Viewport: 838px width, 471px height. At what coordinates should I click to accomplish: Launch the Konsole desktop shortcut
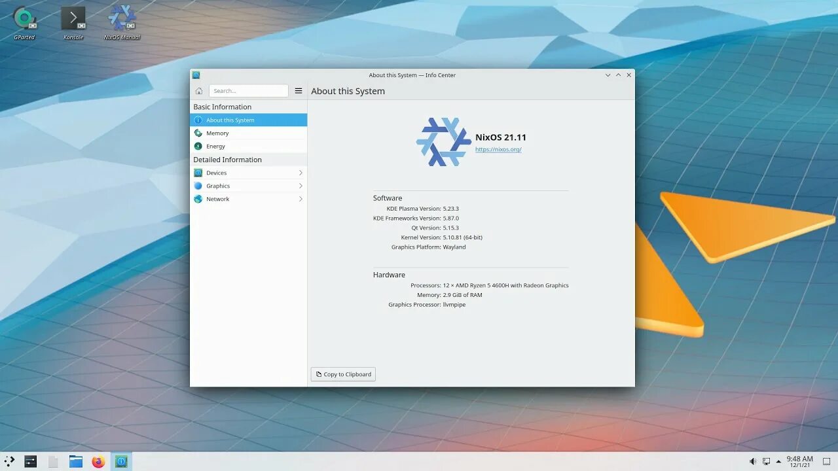(x=73, y=23)
